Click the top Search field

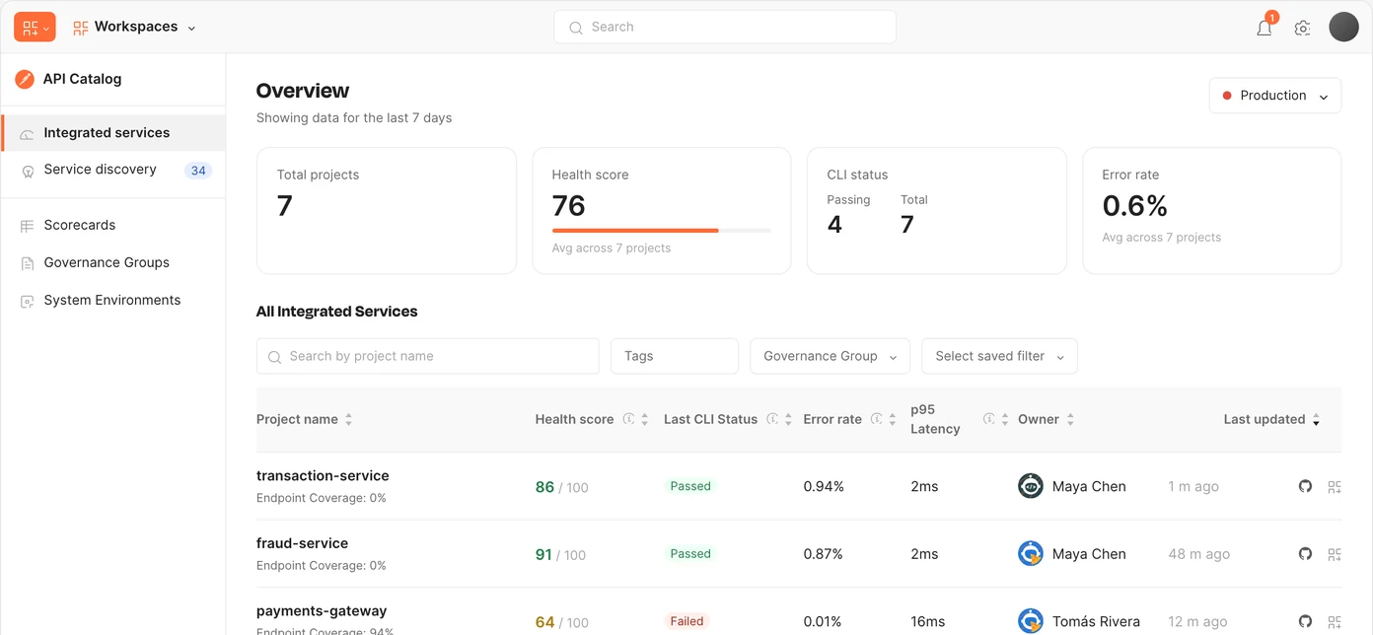725,28
